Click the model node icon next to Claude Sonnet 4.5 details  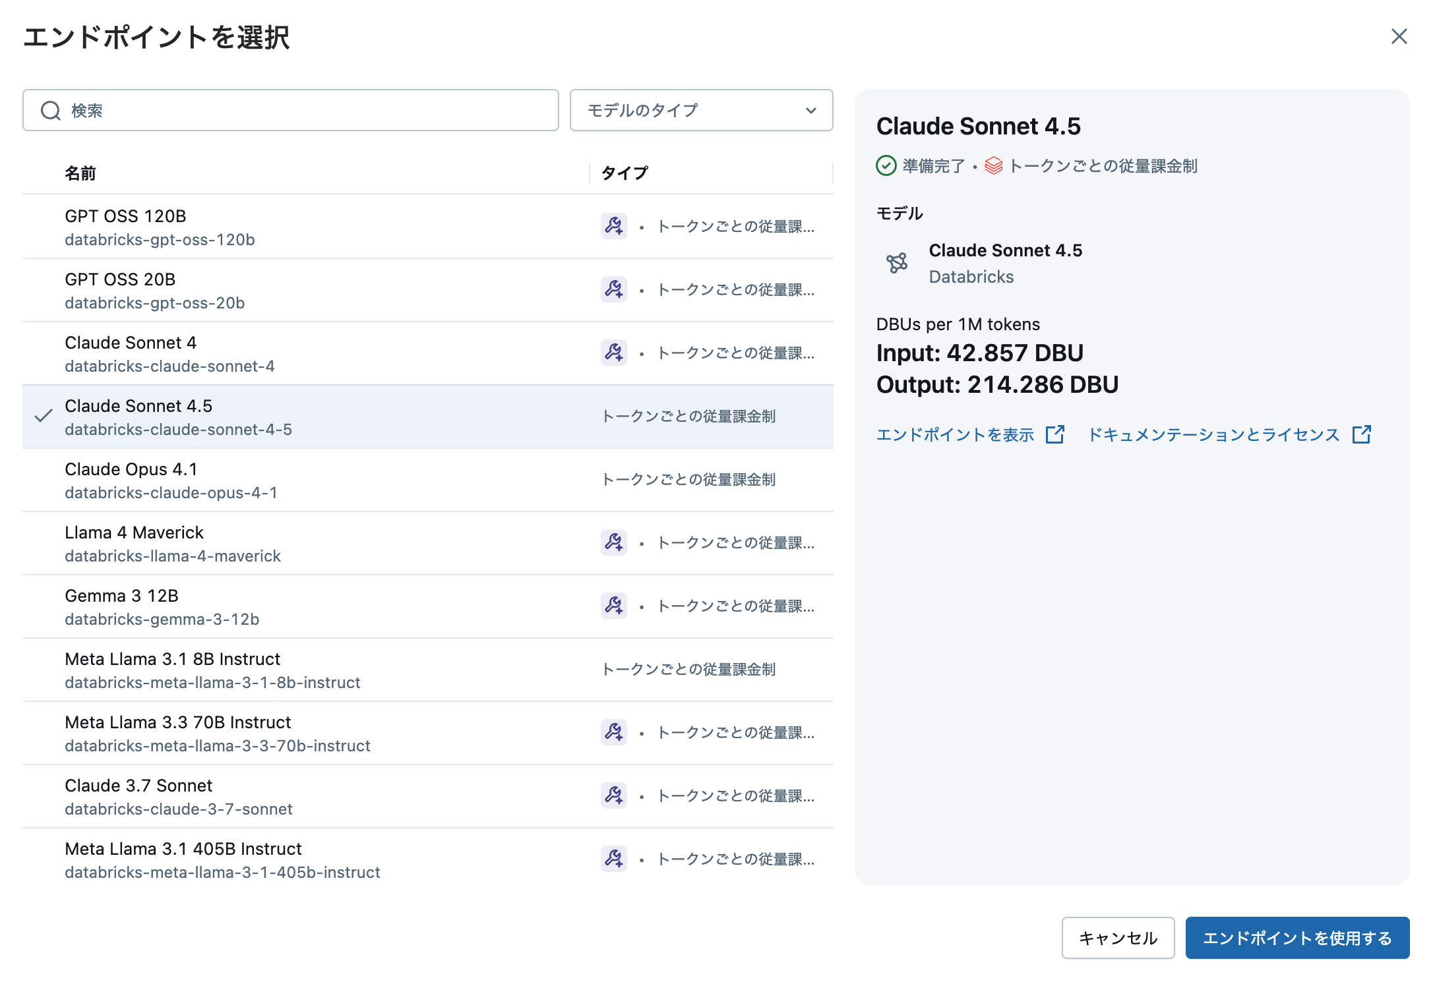pyautogui.click(x=897, y=263)
